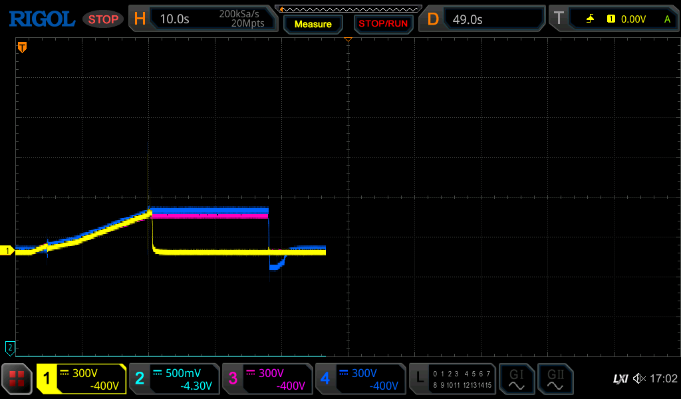Click the waveform memory position bar
681x399 pixels.
(348, 9)
